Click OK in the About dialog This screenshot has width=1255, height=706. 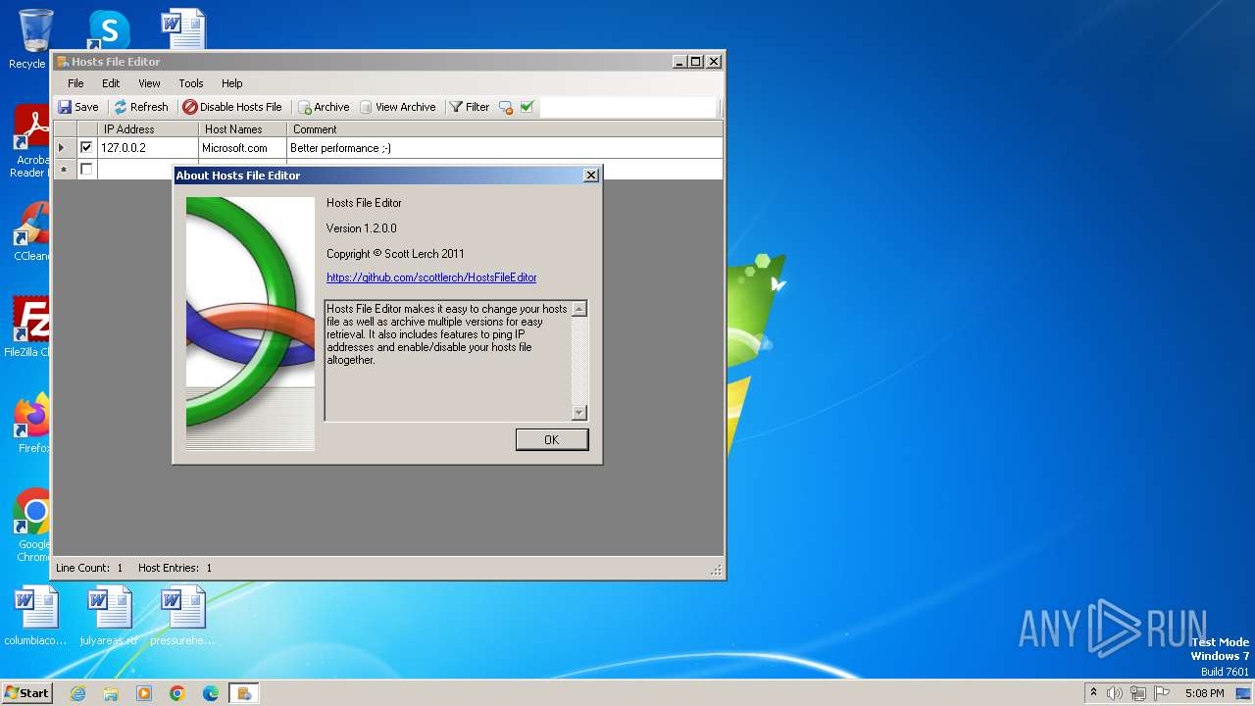pos(552,439)
